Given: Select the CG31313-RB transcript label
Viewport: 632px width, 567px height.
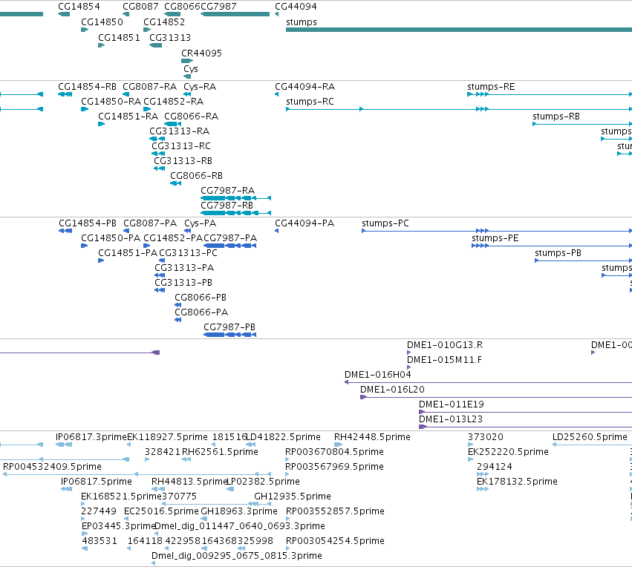Looking at the screenshot, I should pyautogui.click(x=183, y=161).
